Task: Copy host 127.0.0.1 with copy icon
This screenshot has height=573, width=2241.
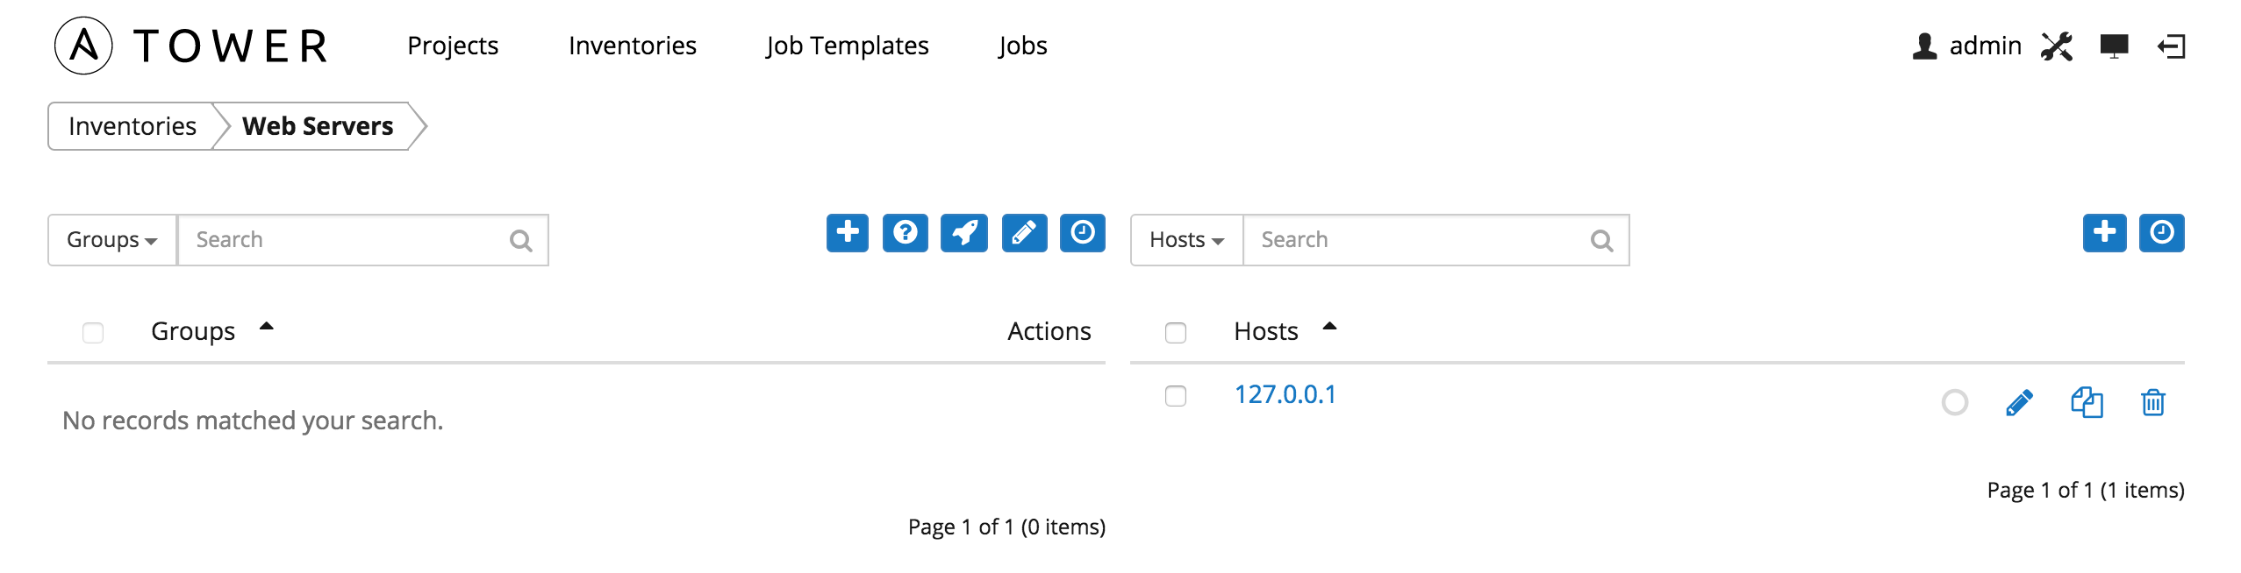Action: [2087, 402]
